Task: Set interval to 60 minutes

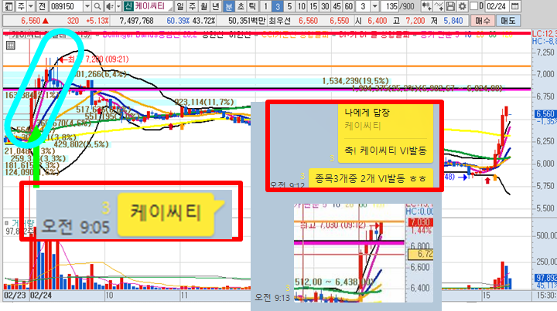Action: tap(349, 6)
